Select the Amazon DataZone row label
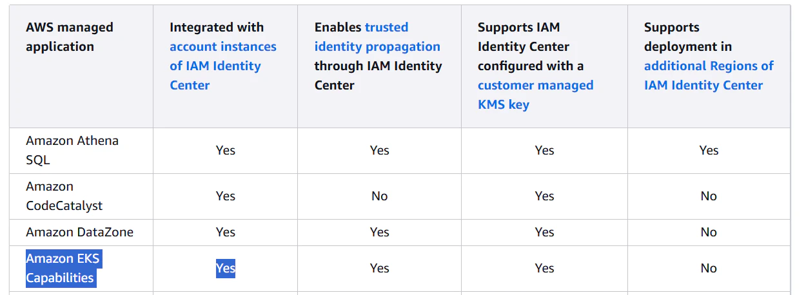Image resolution: width=806 pixels, height=295 pixels. (x=79, y=232)
